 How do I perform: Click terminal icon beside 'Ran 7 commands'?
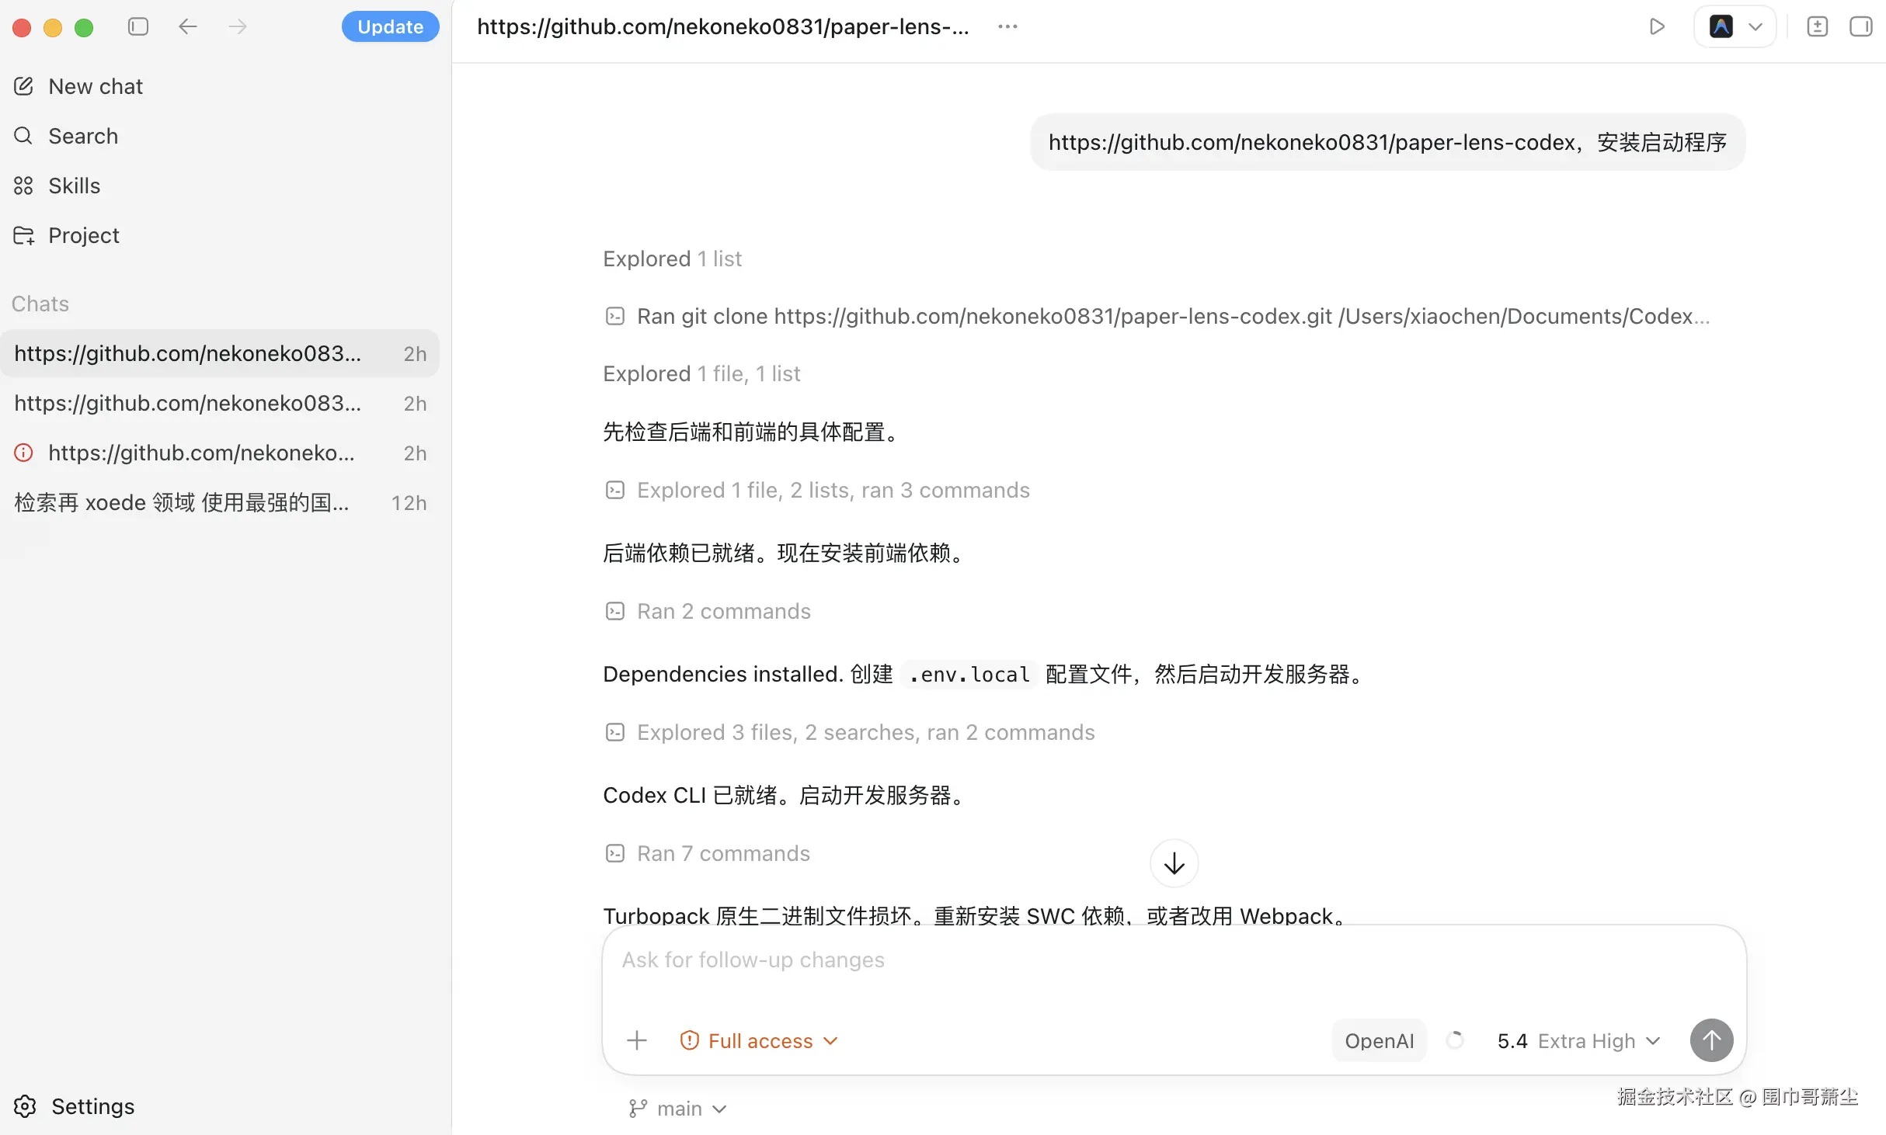pyautogui.click(x=615, y=853)
